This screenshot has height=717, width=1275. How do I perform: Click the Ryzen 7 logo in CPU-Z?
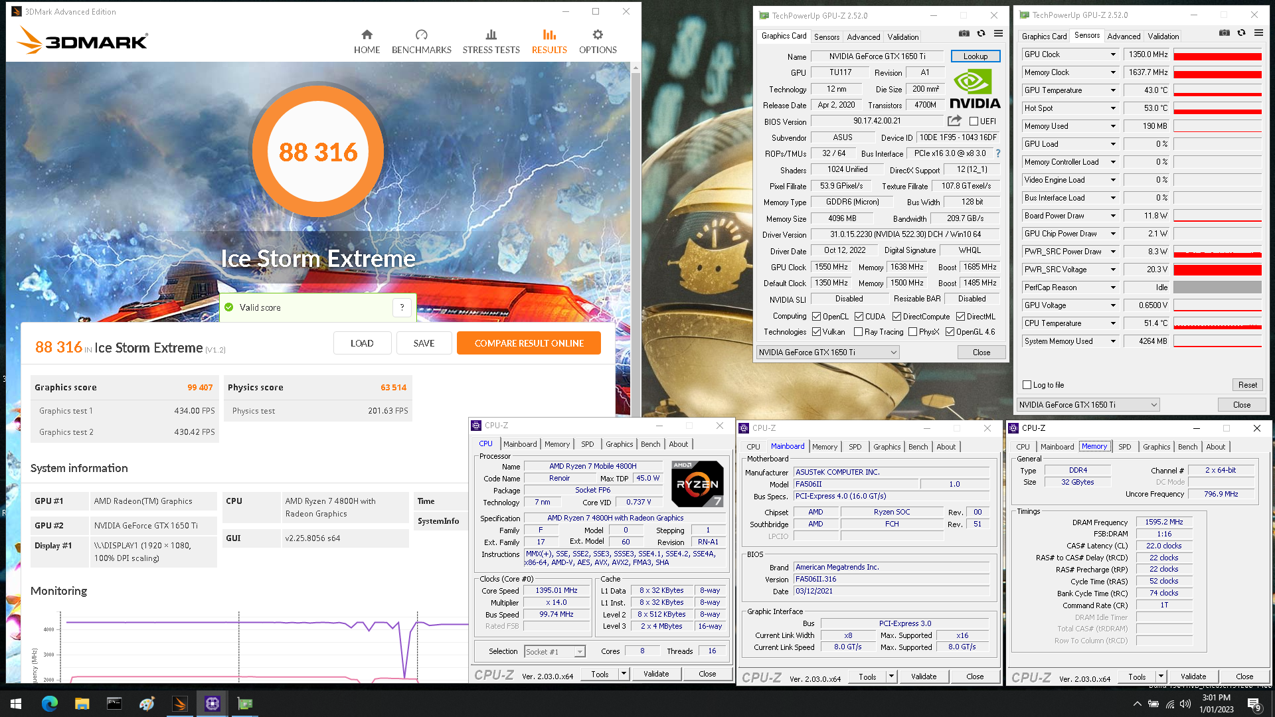(x=697, y=484)
